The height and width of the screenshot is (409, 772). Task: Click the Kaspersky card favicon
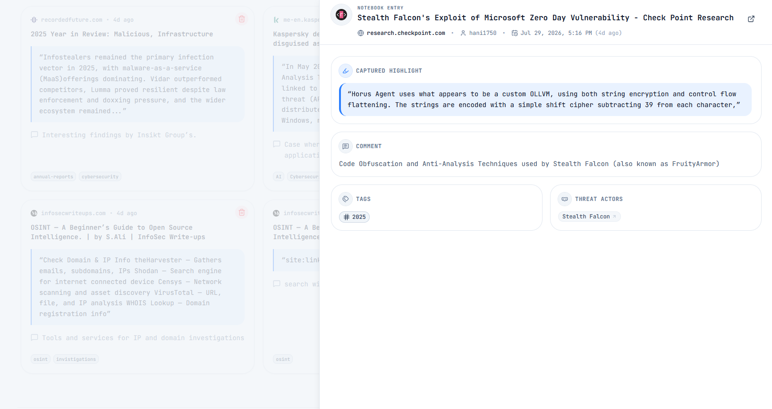276,20
